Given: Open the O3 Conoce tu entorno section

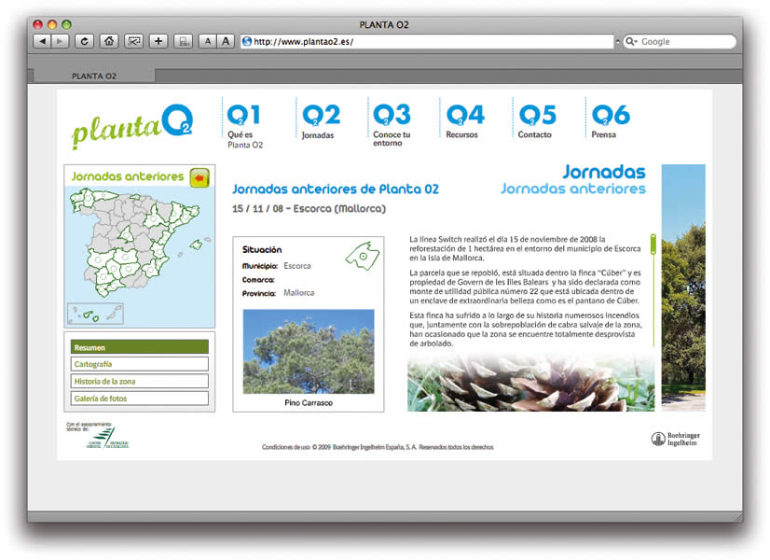Looking at the screenshot, I should point(392,125).
